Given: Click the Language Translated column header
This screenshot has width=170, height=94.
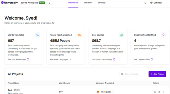Looking at the screenshot, I should [x=105, y=83].
